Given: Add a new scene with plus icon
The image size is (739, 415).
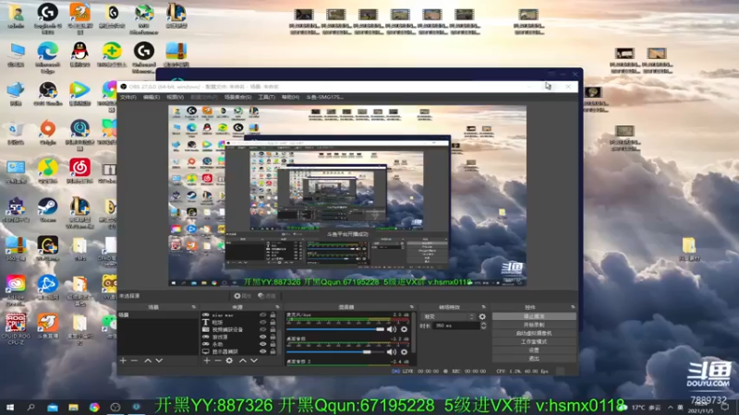Looking at the screenshot, I should pyautogui.click(x=123, y=361).
